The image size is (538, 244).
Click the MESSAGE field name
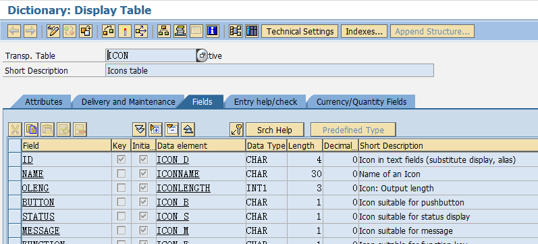tap(41, 230)
